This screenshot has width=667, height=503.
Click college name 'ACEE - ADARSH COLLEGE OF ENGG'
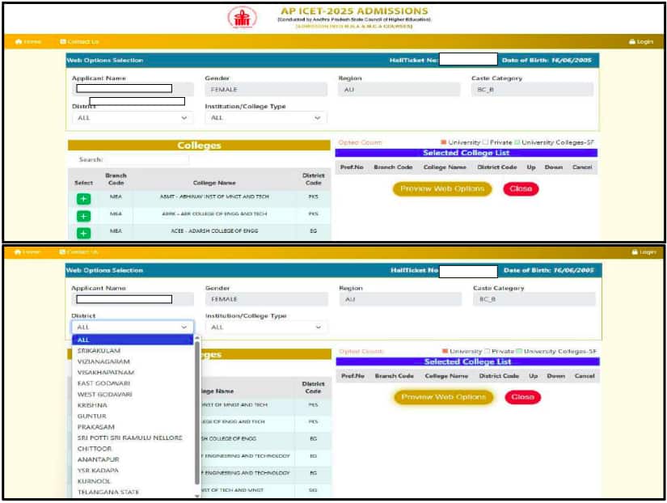click(214, 230)
